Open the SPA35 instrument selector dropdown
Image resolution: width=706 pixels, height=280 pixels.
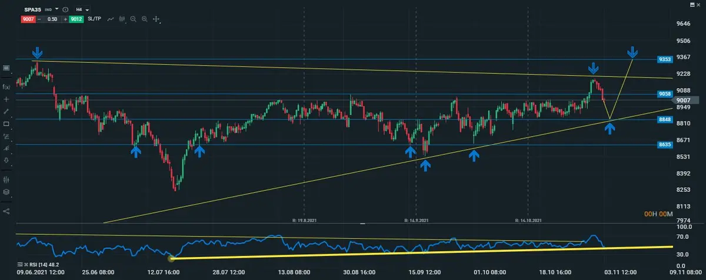click(x=56, y=9)
